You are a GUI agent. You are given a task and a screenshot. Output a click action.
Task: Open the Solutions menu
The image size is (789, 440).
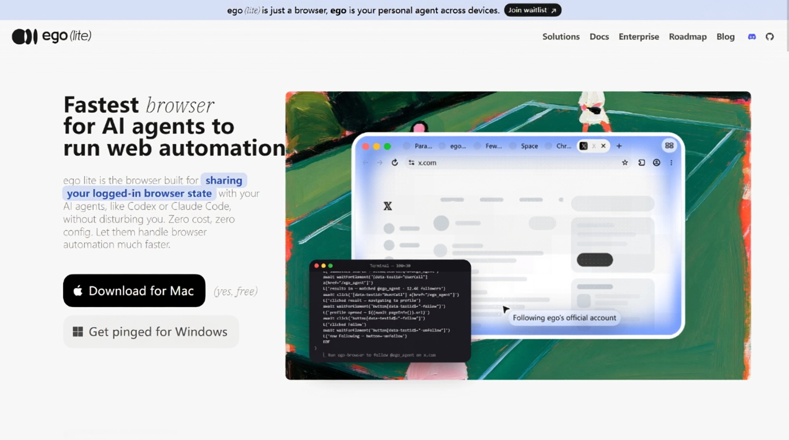[x=561, y=37]
